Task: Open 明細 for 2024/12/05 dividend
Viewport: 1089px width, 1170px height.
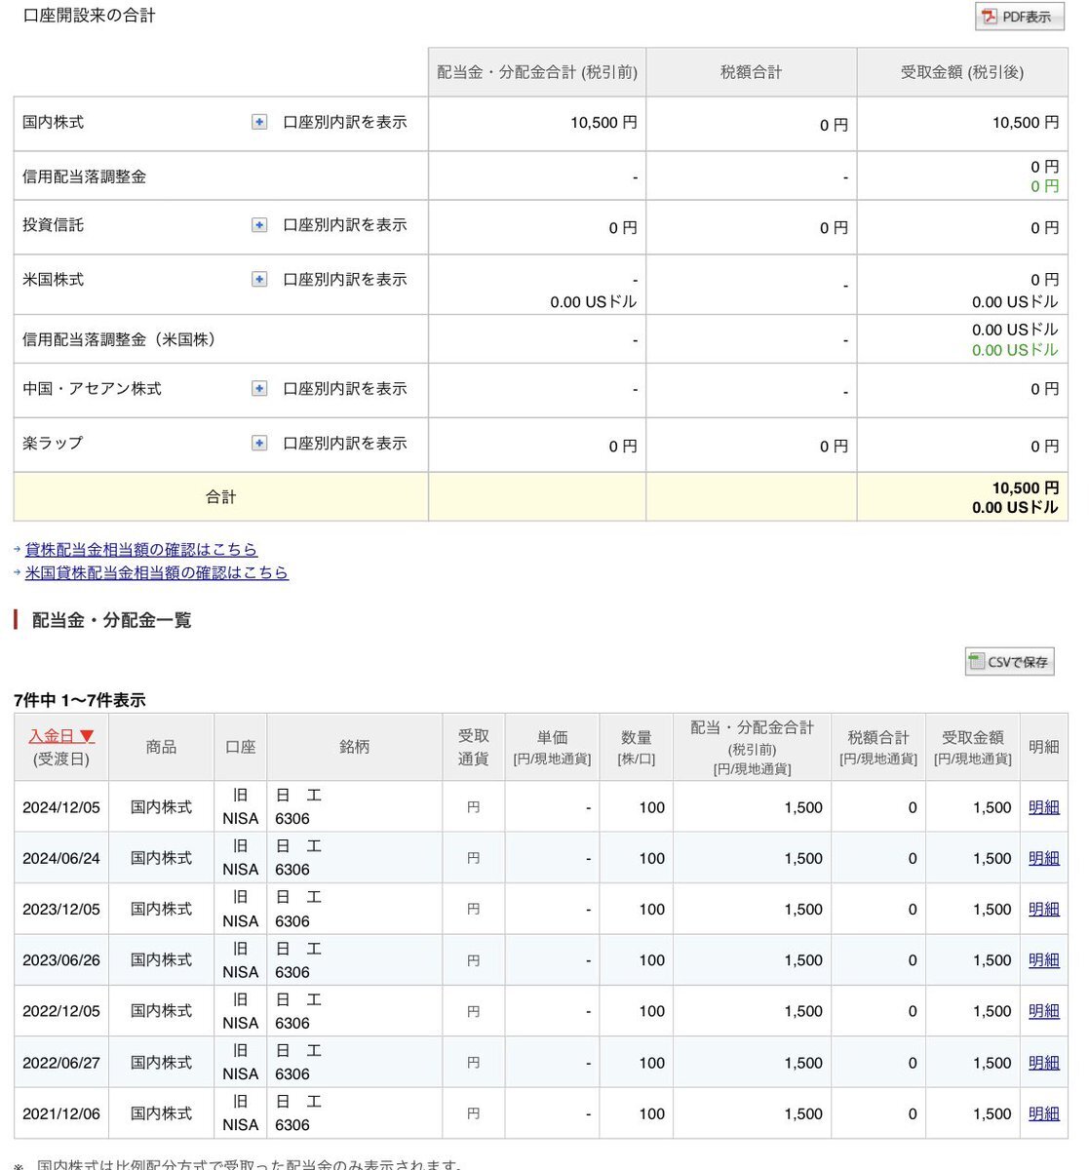Action: pos(1043,807)
